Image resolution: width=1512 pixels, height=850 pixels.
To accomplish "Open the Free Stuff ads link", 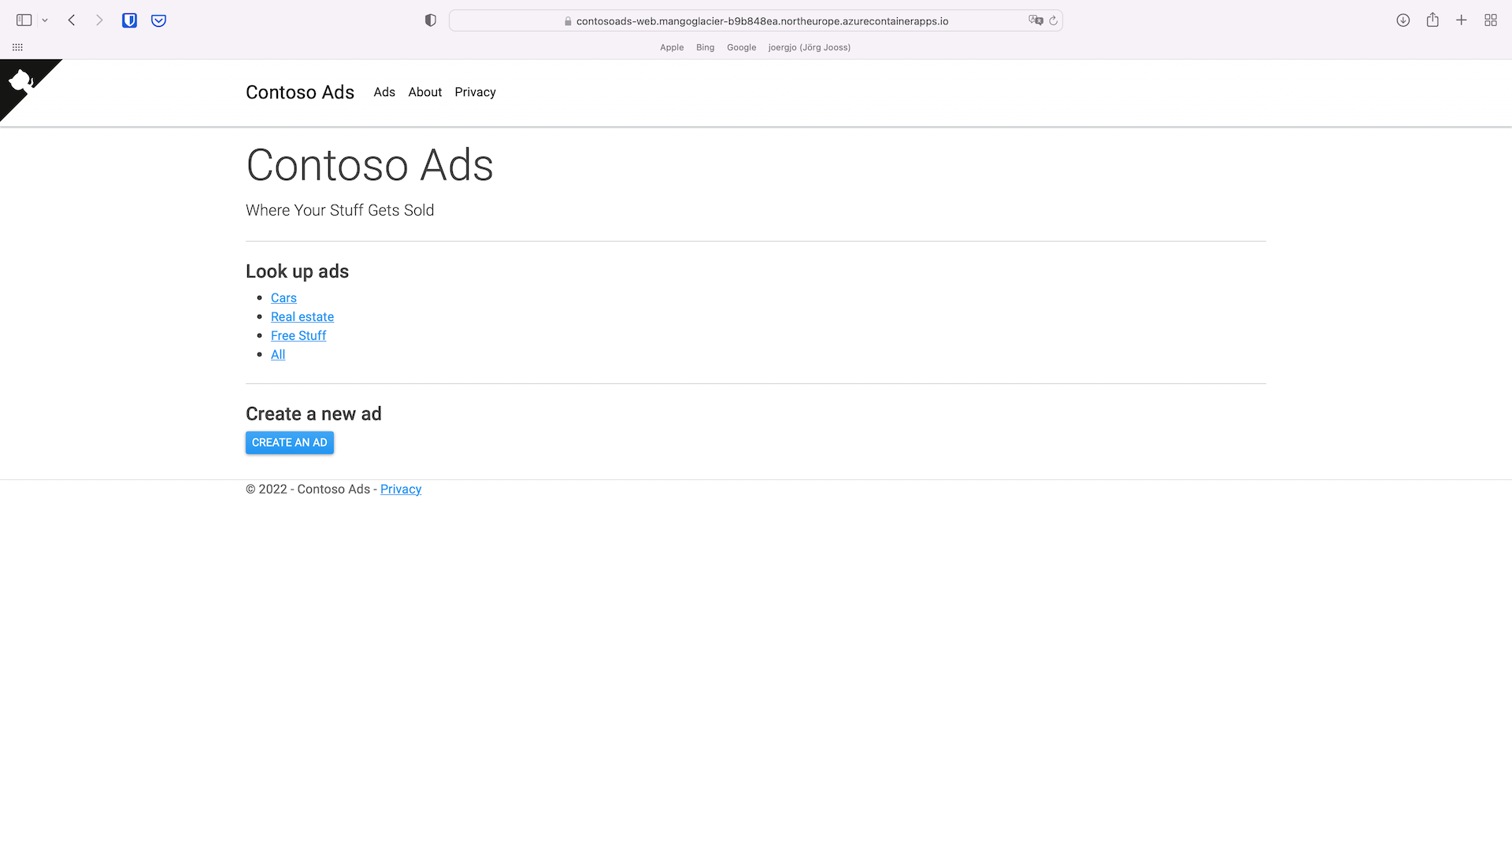I will click(x=298, y=335).
